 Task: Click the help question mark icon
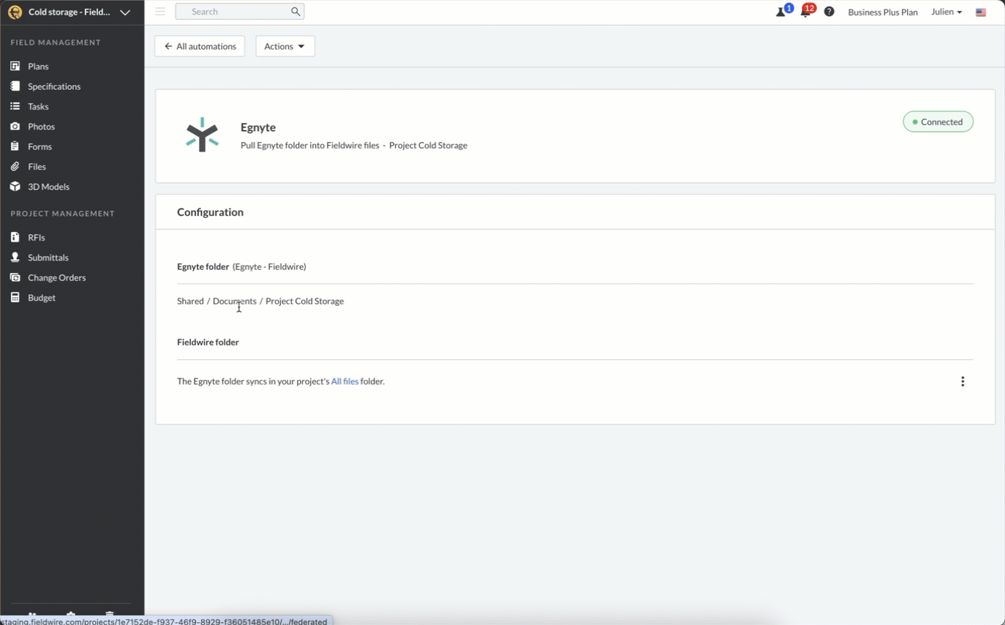tap(829, 12)
